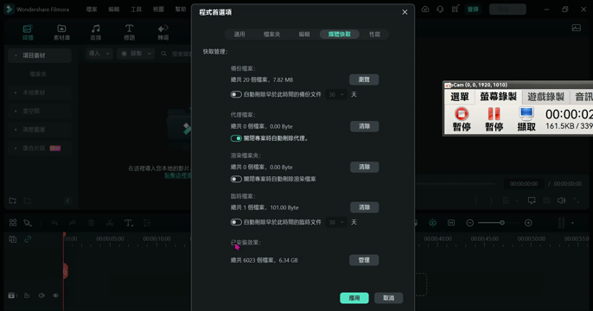
Task: Toggle eye visibility on video track 1
Action: click(55, 295)
